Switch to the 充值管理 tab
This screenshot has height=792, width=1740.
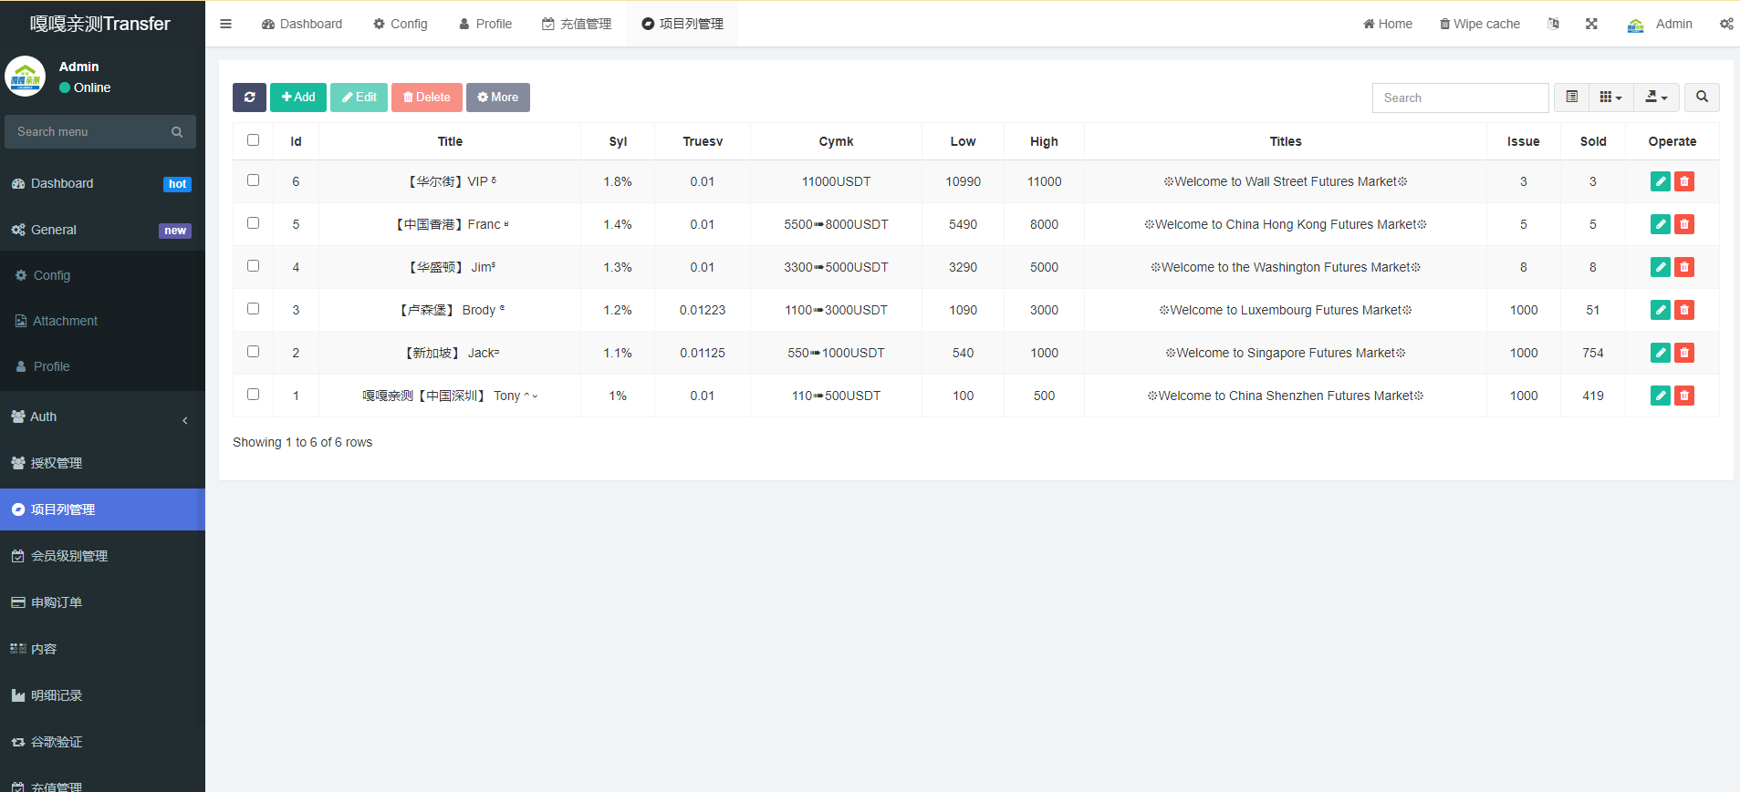point(577,24)
